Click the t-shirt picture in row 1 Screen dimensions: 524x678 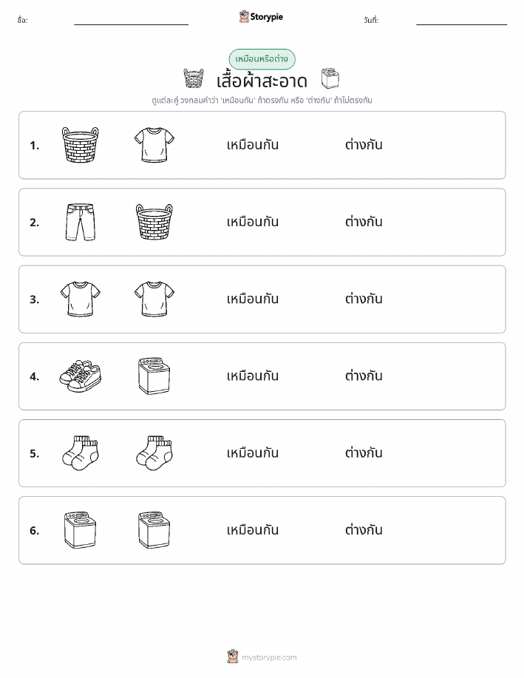point(154,145)
